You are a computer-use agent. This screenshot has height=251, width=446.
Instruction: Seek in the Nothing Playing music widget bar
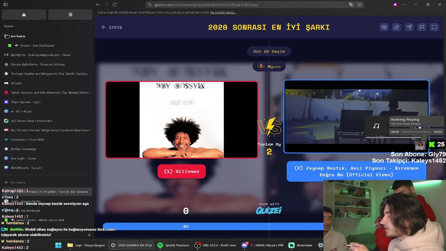(417, 132)
